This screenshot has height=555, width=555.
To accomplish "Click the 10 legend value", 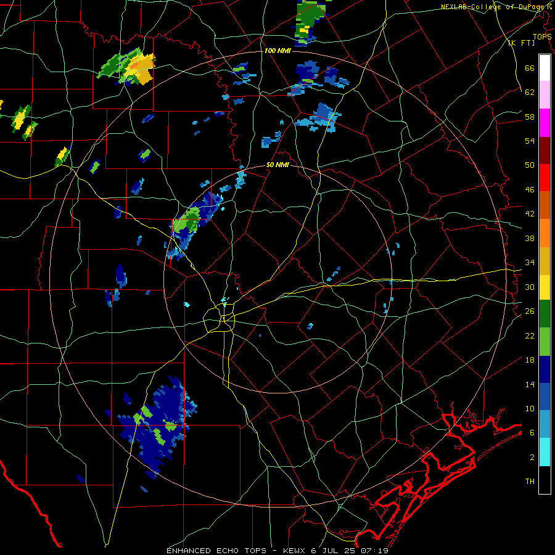I will (x=530, y=408).
